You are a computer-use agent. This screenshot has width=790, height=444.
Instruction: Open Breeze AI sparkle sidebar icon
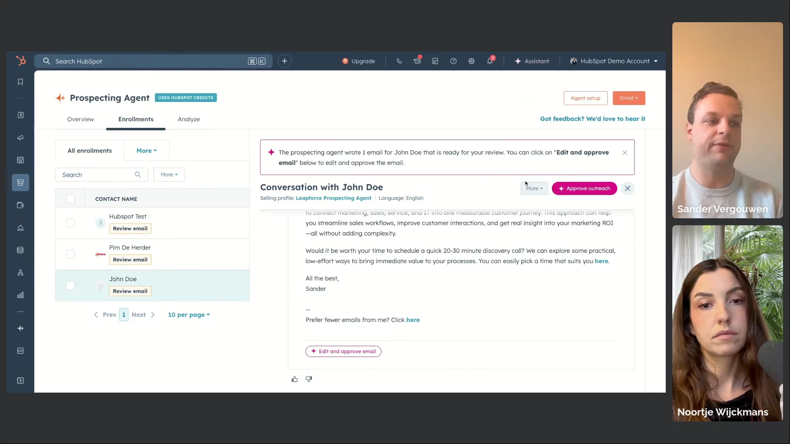click(20, 328)
